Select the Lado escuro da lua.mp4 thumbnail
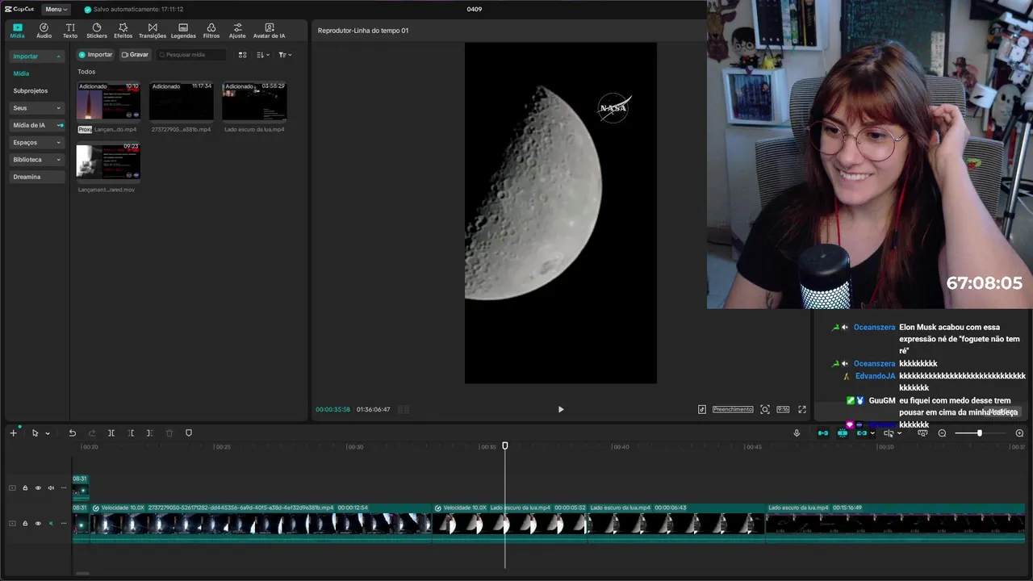This screenshot has width=1033, height=581. pos(254,102)
